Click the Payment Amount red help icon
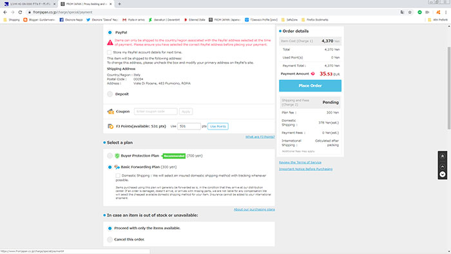Image resolution: width=451 pixels, height=254 pixels. 312,74
